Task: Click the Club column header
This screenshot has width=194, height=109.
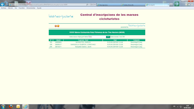Action: (x=115, y=40)
